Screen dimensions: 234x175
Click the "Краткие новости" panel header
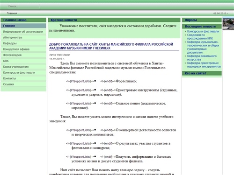(114, 20)
